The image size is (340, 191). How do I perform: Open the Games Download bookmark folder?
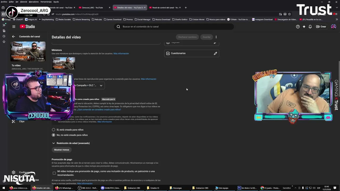pos(113,19)
